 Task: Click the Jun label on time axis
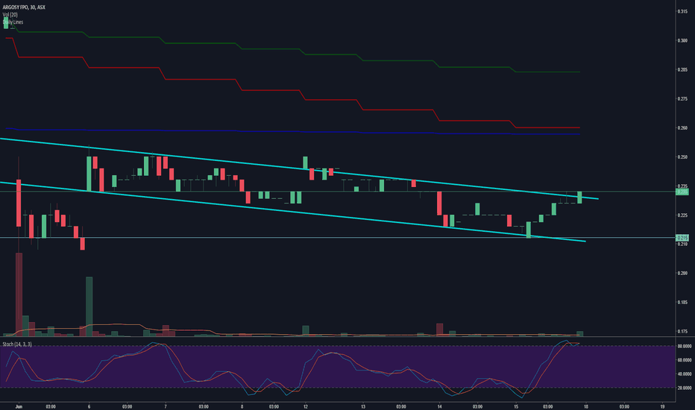point(19,406)
